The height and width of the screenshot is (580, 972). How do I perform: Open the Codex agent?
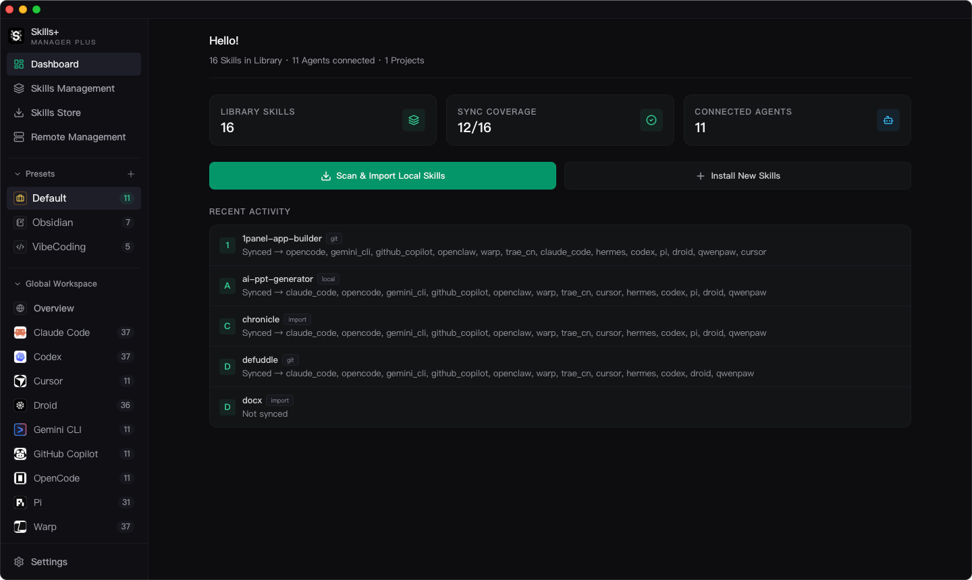[74, 357]
